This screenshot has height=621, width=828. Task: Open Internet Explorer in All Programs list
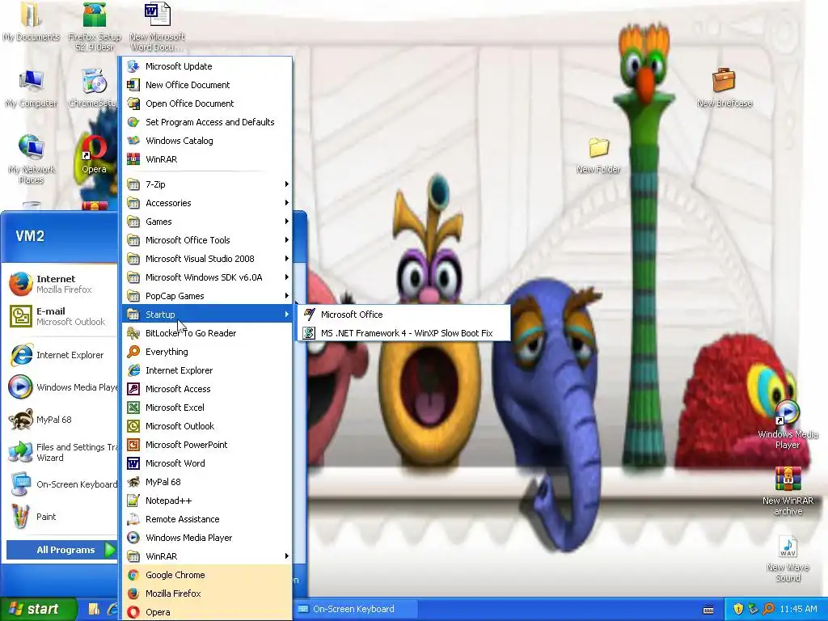[207, 370]
